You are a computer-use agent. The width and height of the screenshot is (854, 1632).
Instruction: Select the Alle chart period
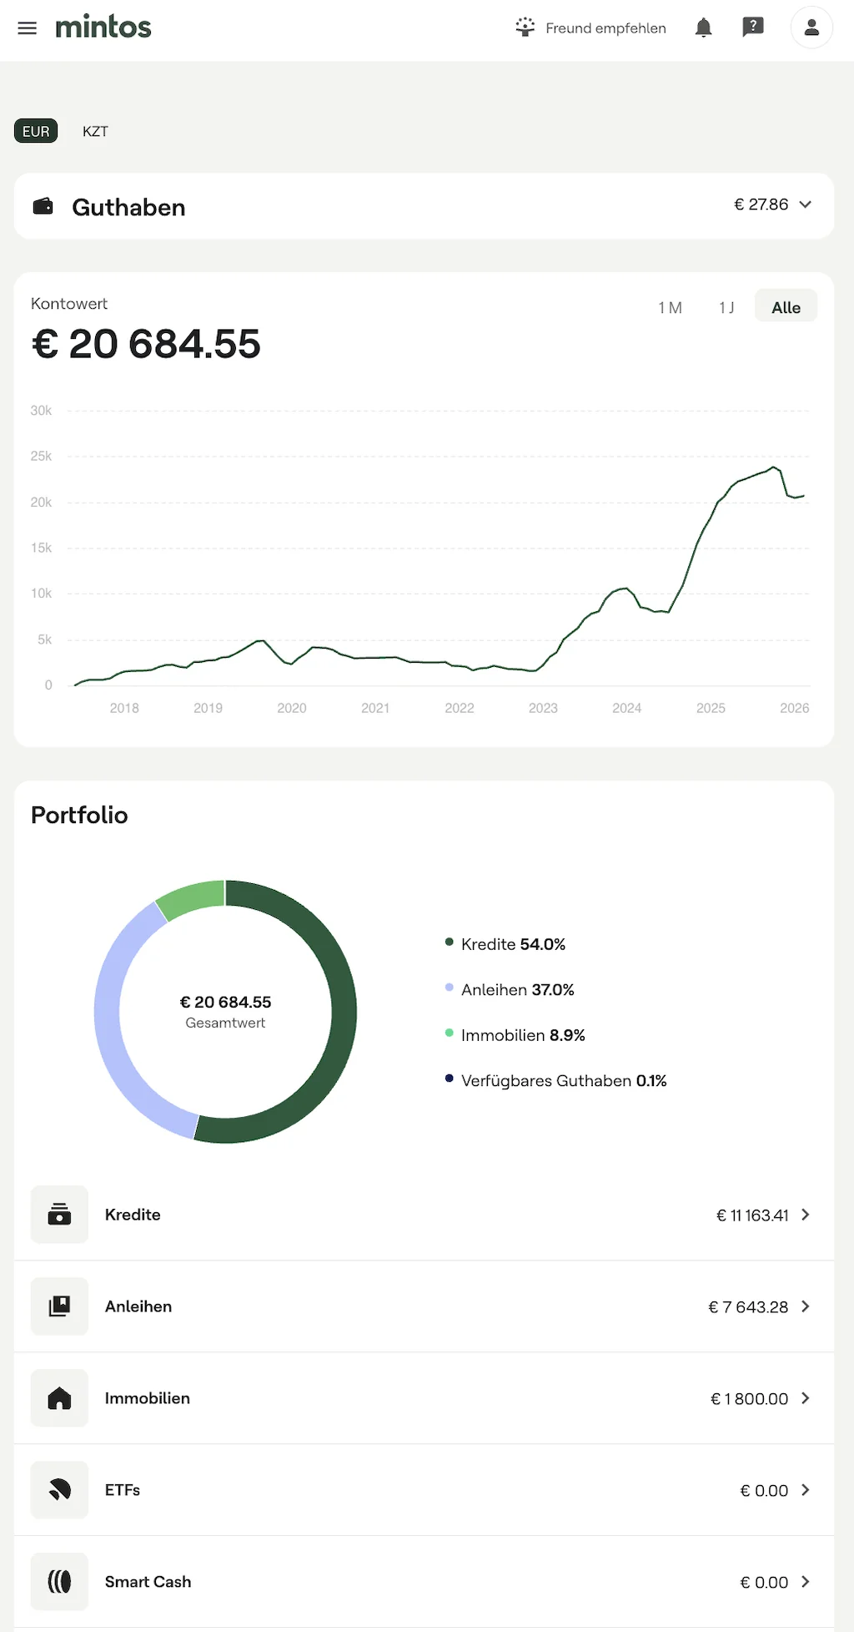pyautogui.click(x=786, y=307)
